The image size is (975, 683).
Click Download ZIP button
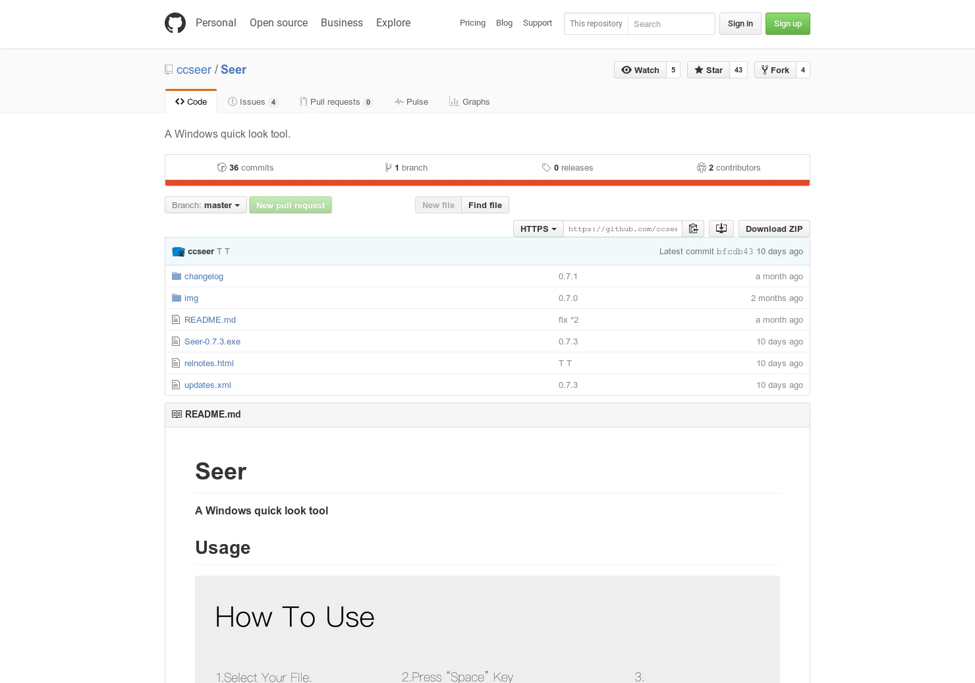(774, 229)
